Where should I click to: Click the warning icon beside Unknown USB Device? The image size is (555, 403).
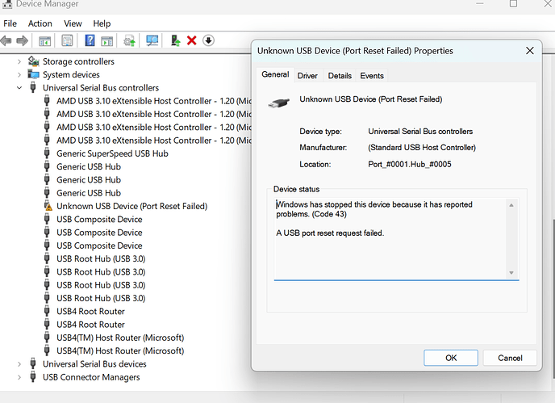pos(48,206)
